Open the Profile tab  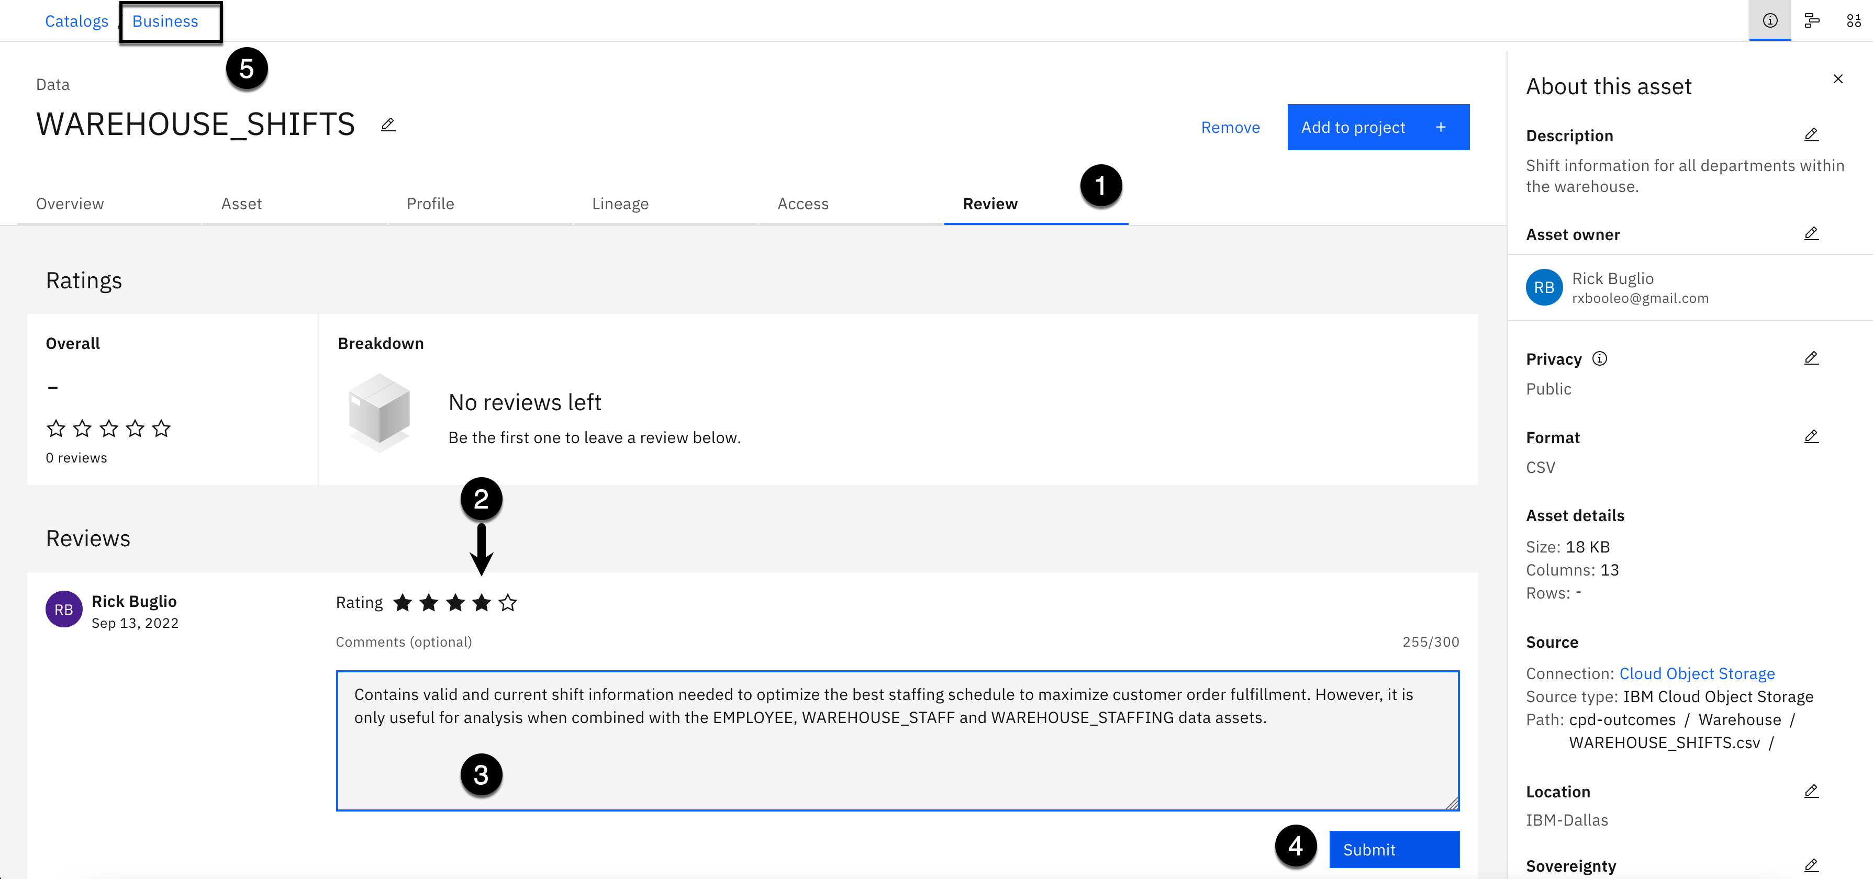pos(430,204)
